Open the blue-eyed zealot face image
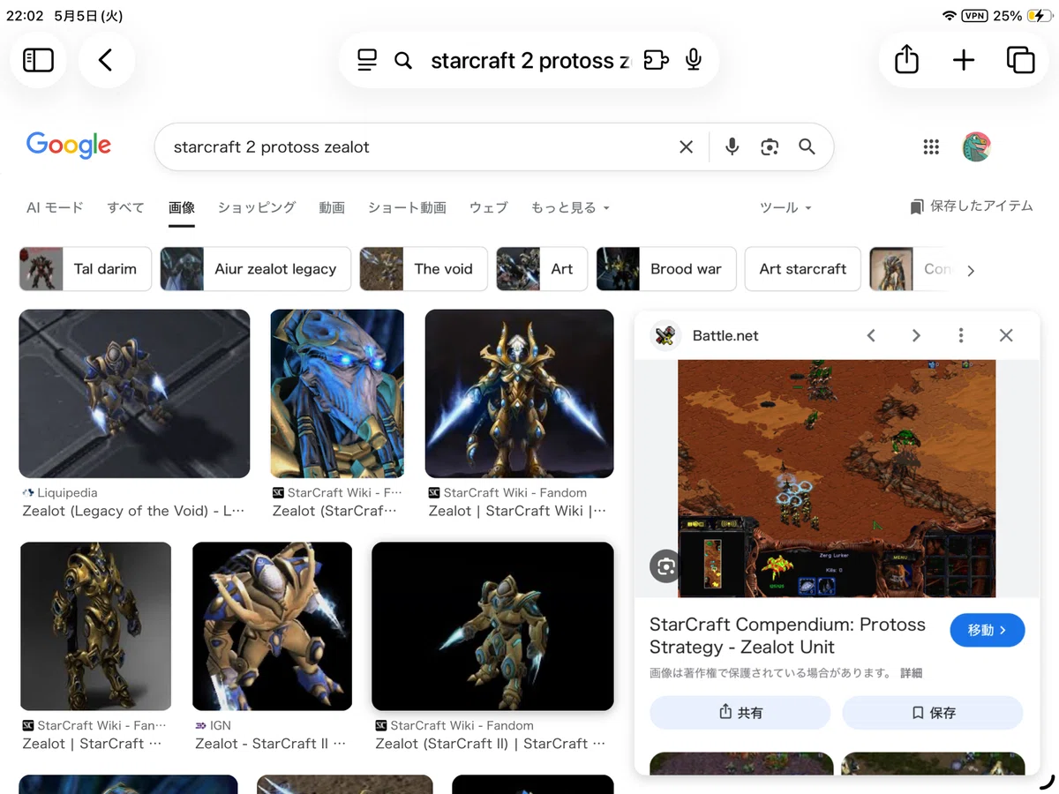1059x794 pixels. tap(337, 393)
